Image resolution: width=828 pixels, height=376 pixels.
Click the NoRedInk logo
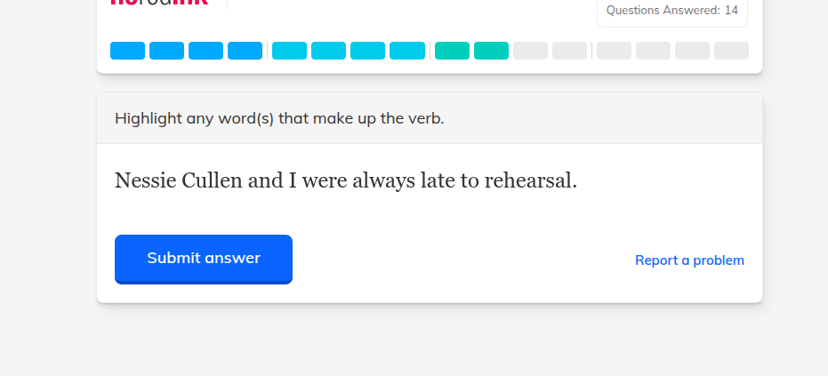pyautogui.click(x=160, y=3)
